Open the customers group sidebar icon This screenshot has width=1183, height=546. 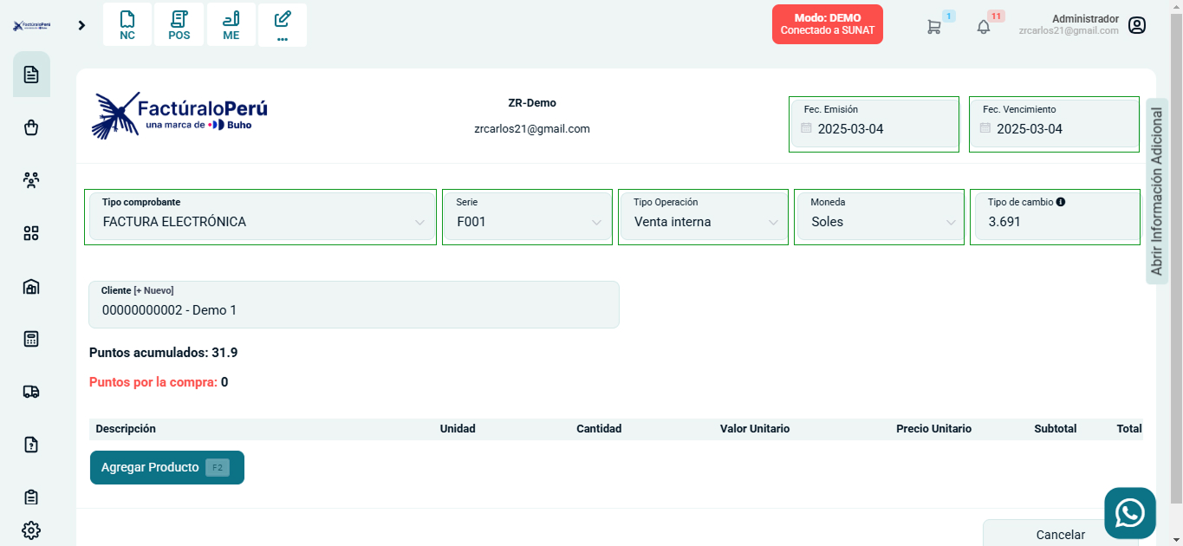click(x=31, y=181)
